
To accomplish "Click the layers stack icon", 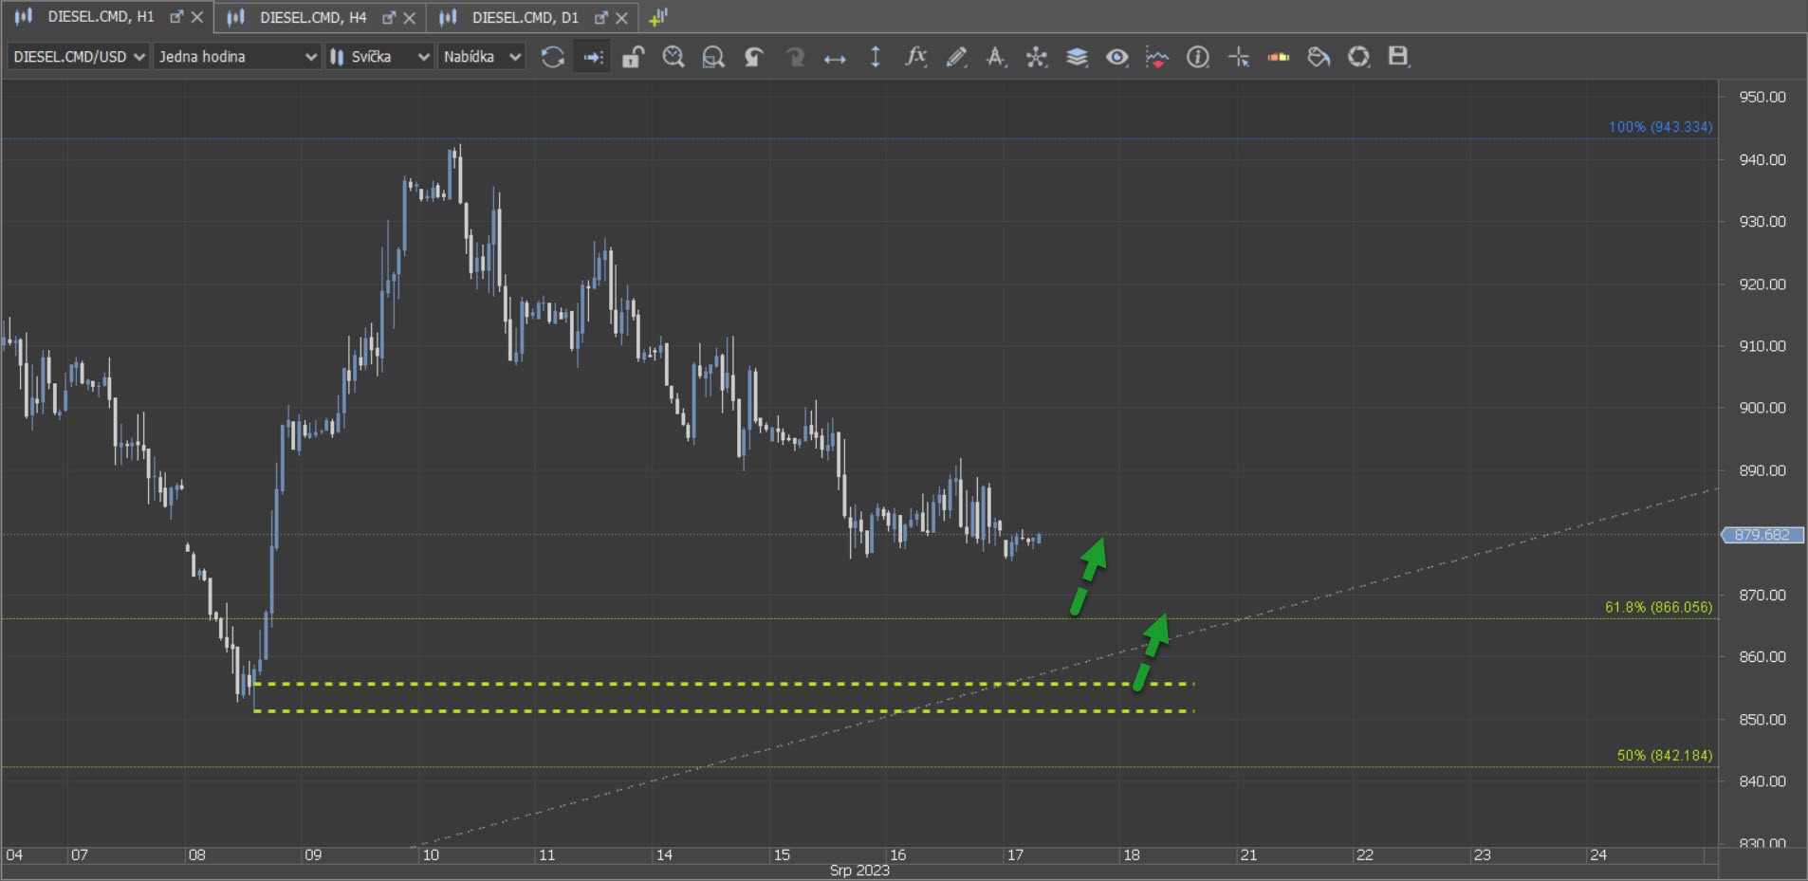I will point(1077,57).
